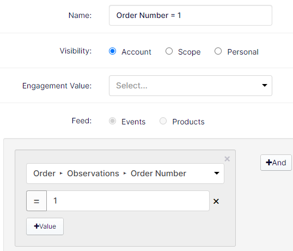
Task: Click the Personal label text
Action: pos(243,52)
